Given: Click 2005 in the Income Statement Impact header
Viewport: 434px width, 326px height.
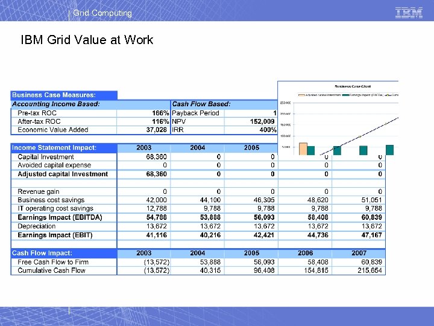Looking at the screenshot, I should coord(251,148).
